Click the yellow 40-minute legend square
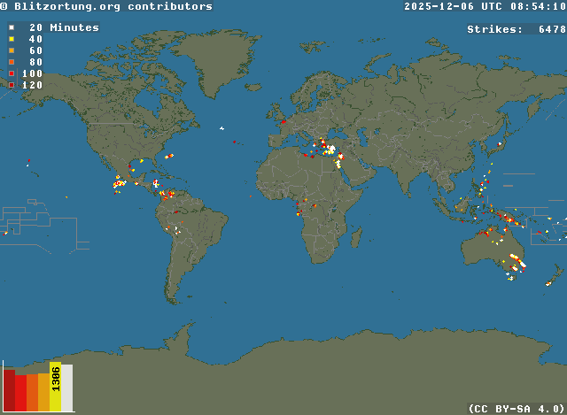The height and width of the screenshot is (415, 567). (11, 39)
